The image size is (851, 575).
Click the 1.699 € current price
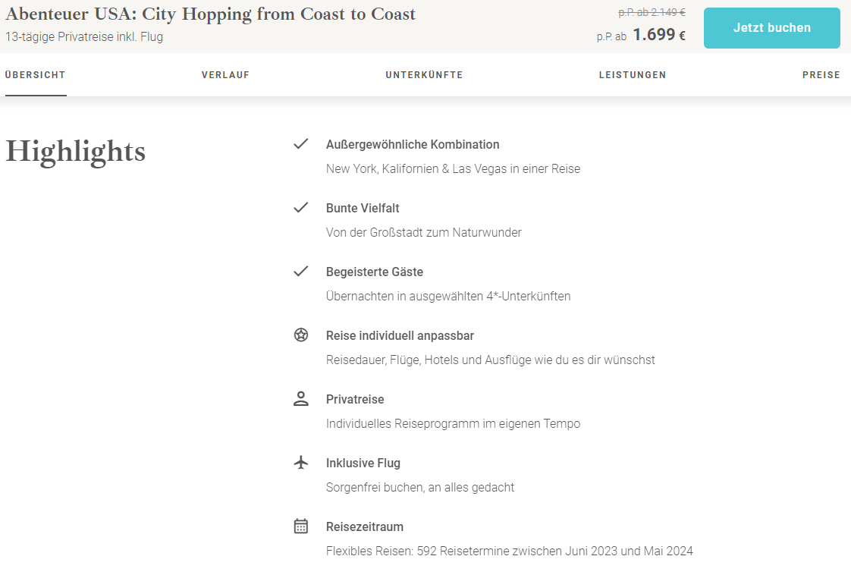pos(659,35)
